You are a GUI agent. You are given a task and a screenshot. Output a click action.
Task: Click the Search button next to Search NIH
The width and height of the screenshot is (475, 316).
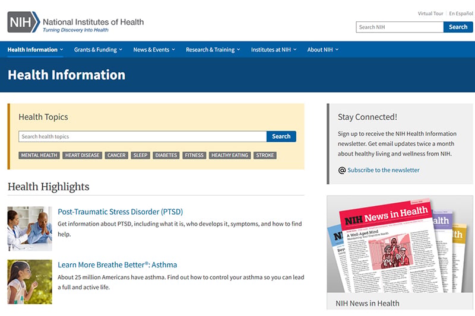[x=458, y=27]
